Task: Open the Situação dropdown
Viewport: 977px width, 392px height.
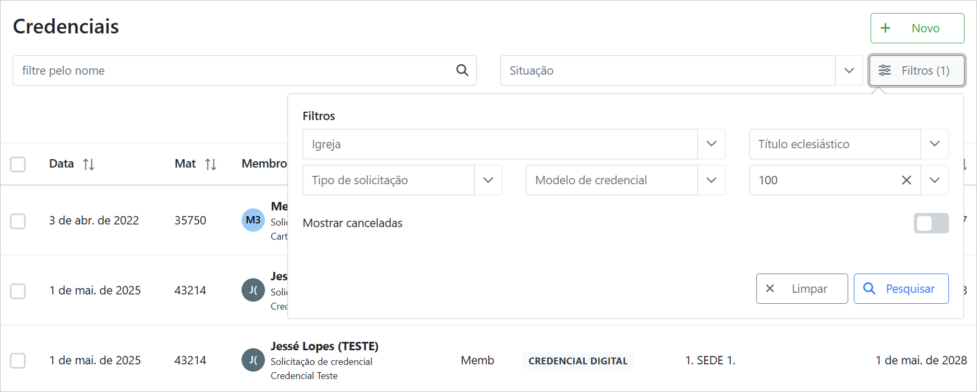Action: [x=849, y=70]
